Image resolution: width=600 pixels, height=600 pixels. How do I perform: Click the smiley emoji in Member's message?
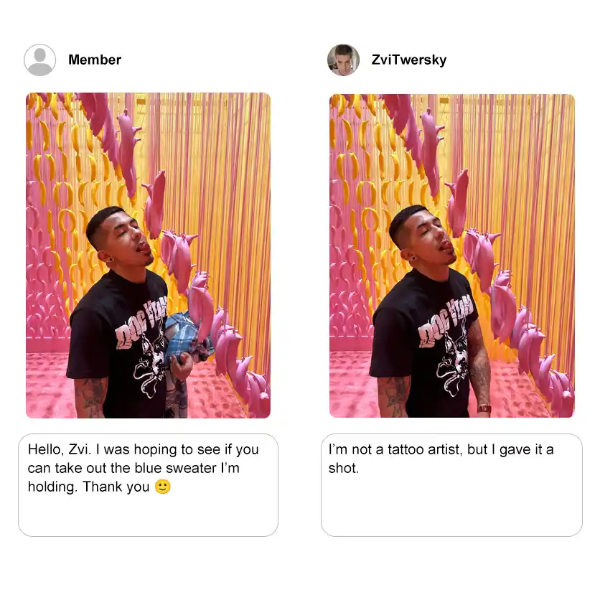click(163, 487)
